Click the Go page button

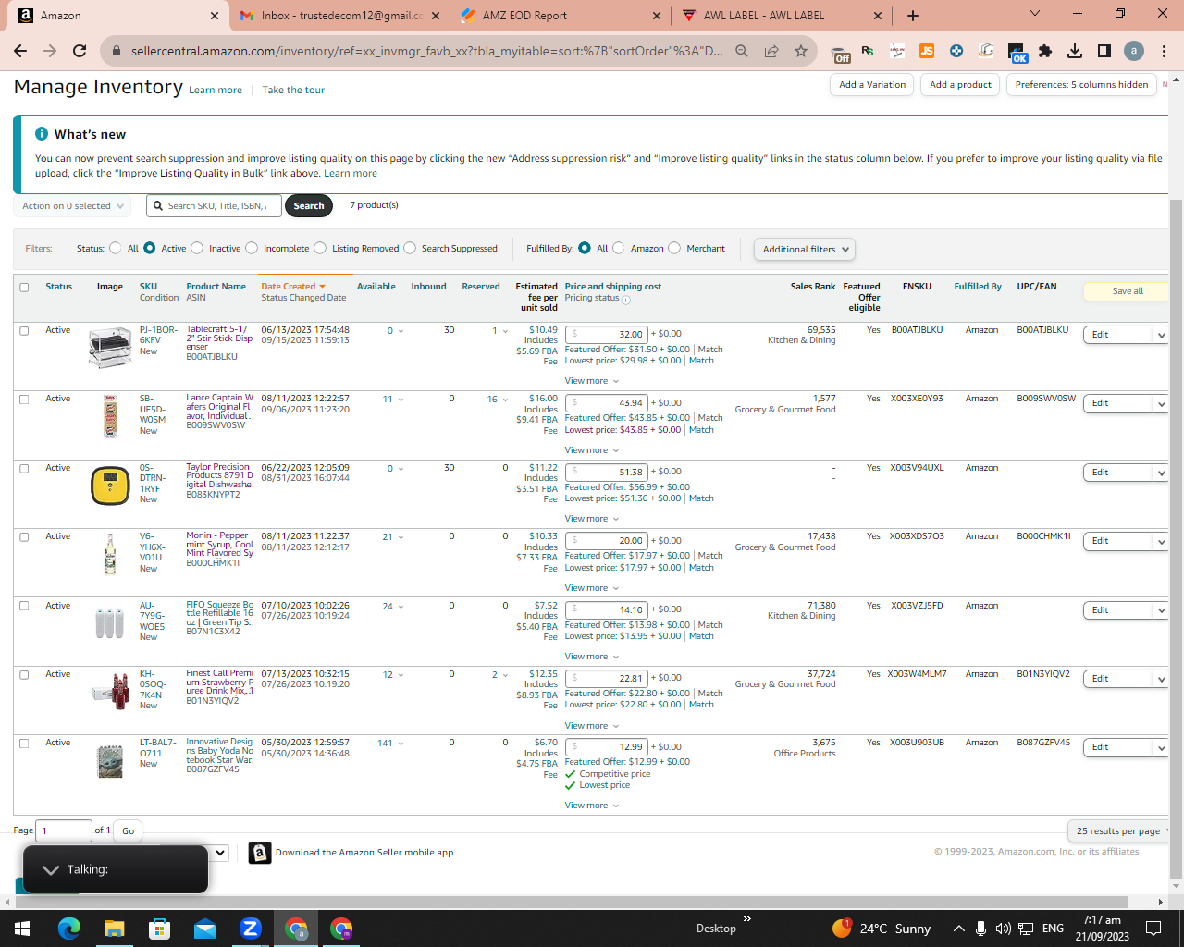[x=129, y=830]
